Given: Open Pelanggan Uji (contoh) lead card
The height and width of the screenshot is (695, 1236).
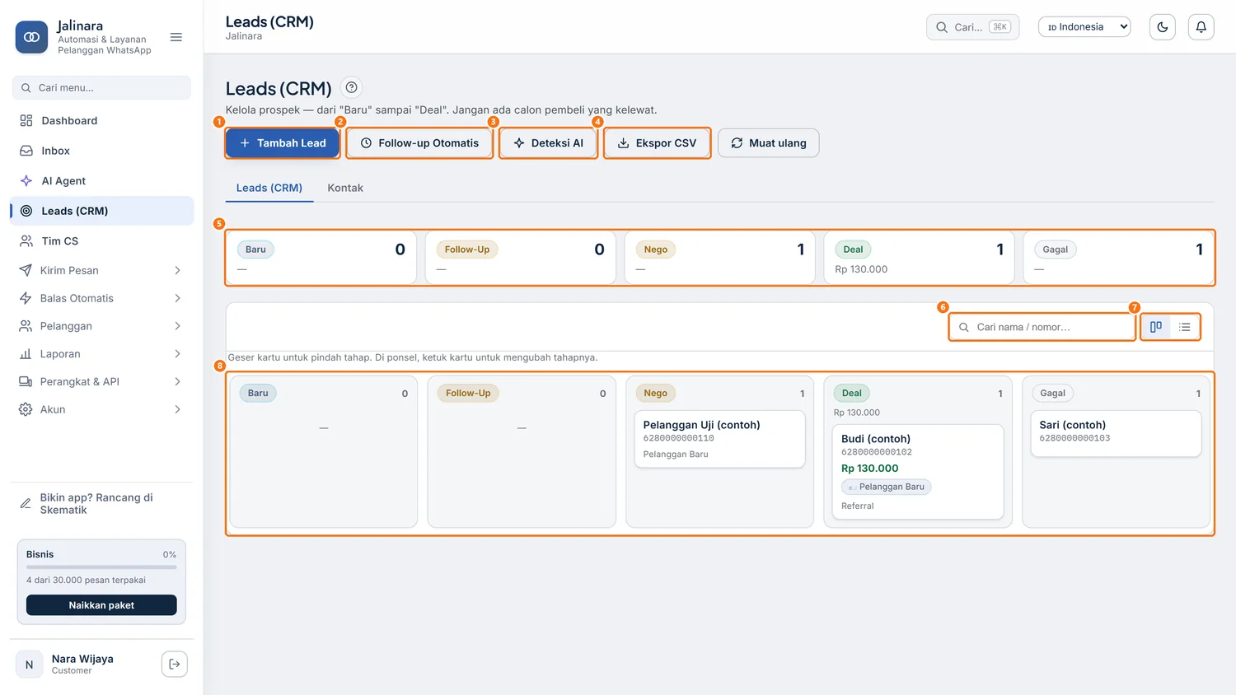Looking at the screenshot, I should tap(719, 439).
